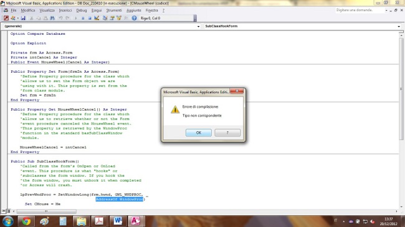Image resolution: width=405 pixels, height=227 pixels.
Task: Click the 'Set CMouse = Me' line
Action: click(x=42, y=204)
